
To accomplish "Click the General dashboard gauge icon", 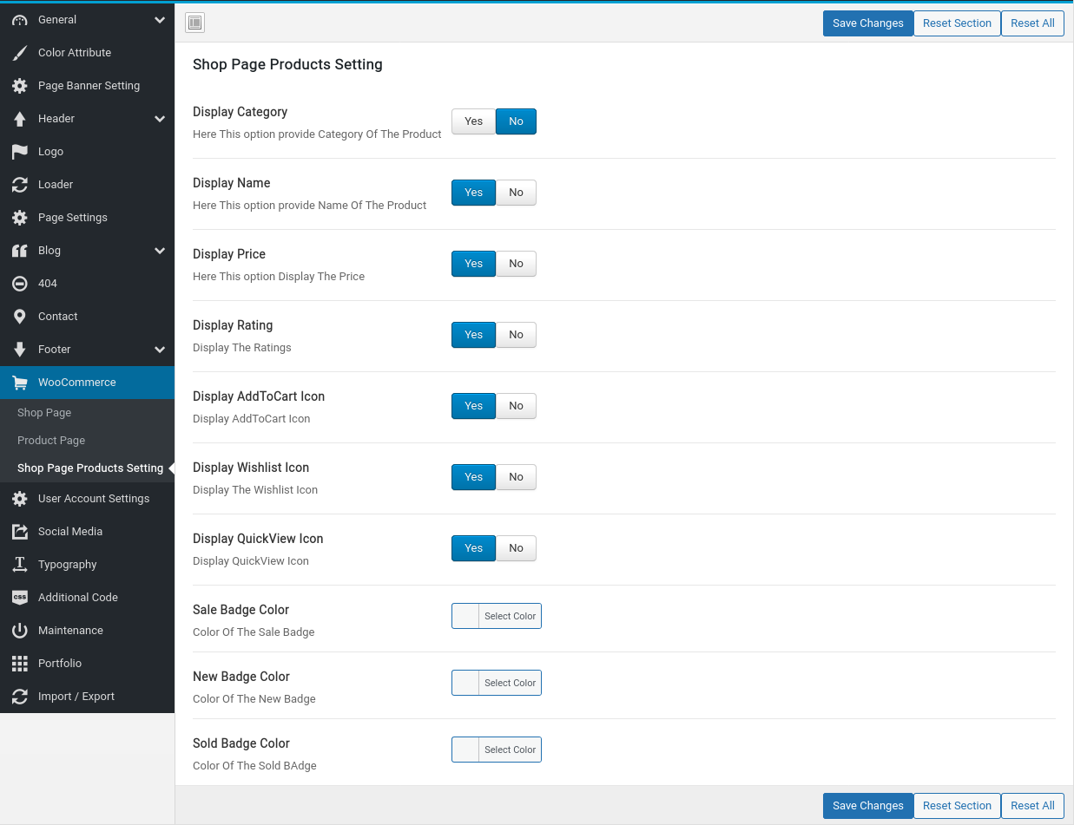I will 20,20.
